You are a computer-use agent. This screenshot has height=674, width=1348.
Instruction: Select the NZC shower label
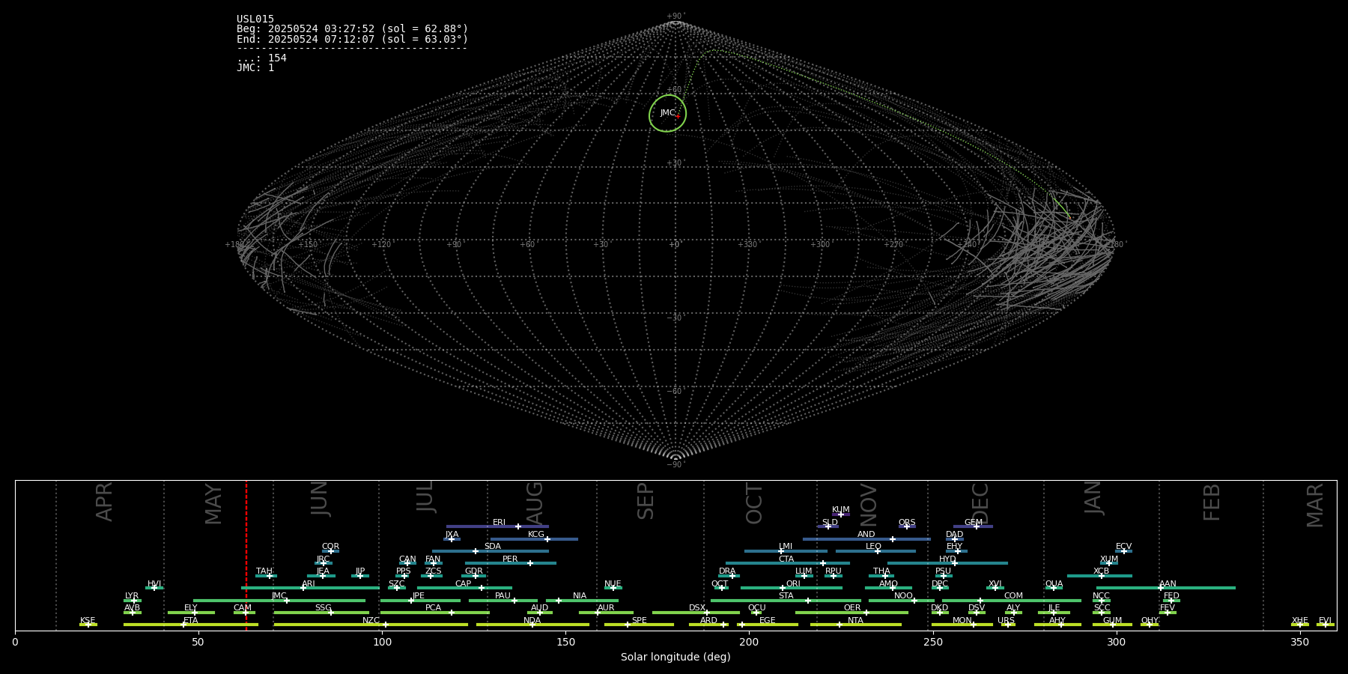pyautogui.click(x=371, y=620)
